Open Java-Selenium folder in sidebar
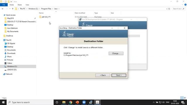This screenshot has width=187, height=105. coord(12,28)
